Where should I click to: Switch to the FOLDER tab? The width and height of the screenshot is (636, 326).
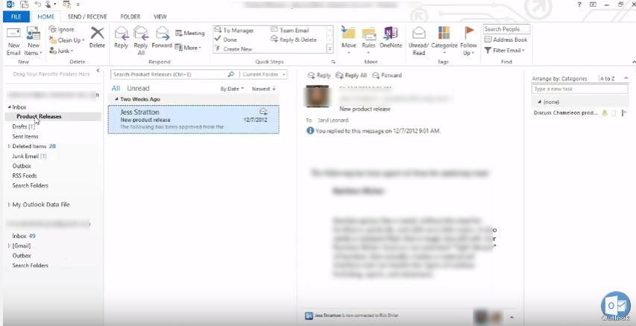click(x=130, y=16)
